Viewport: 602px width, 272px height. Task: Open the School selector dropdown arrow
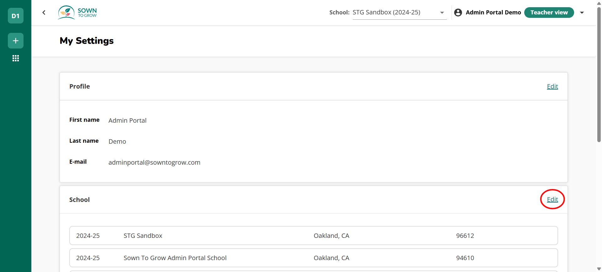442,13
